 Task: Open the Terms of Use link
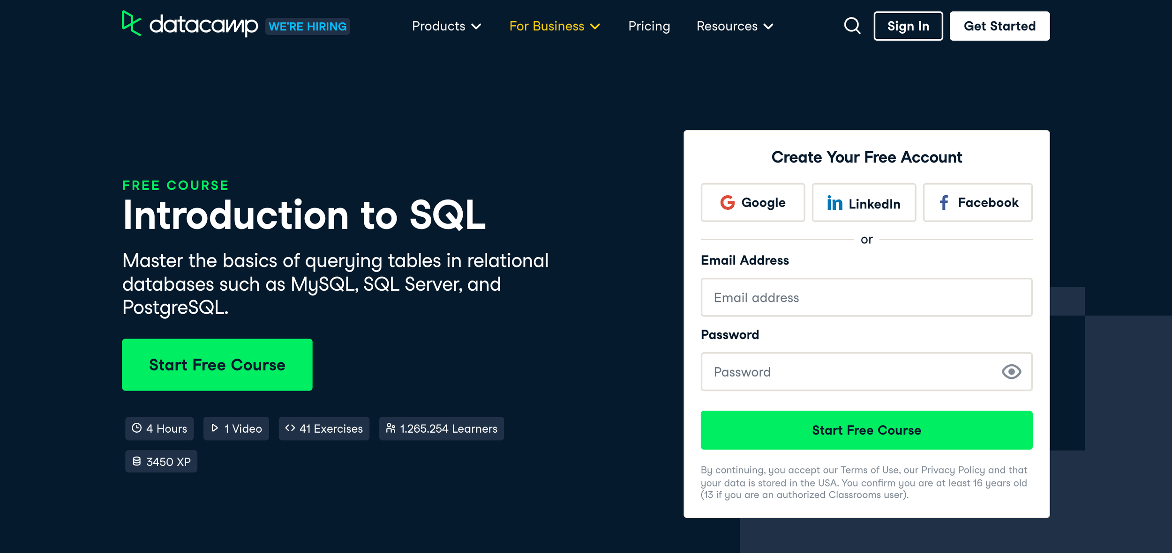(869, 470)
